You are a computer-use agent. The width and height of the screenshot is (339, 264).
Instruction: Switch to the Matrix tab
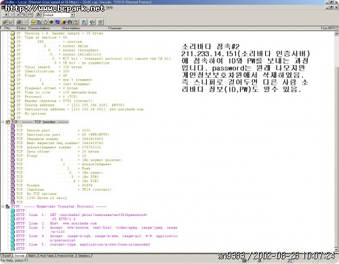[x=33, y=256]
